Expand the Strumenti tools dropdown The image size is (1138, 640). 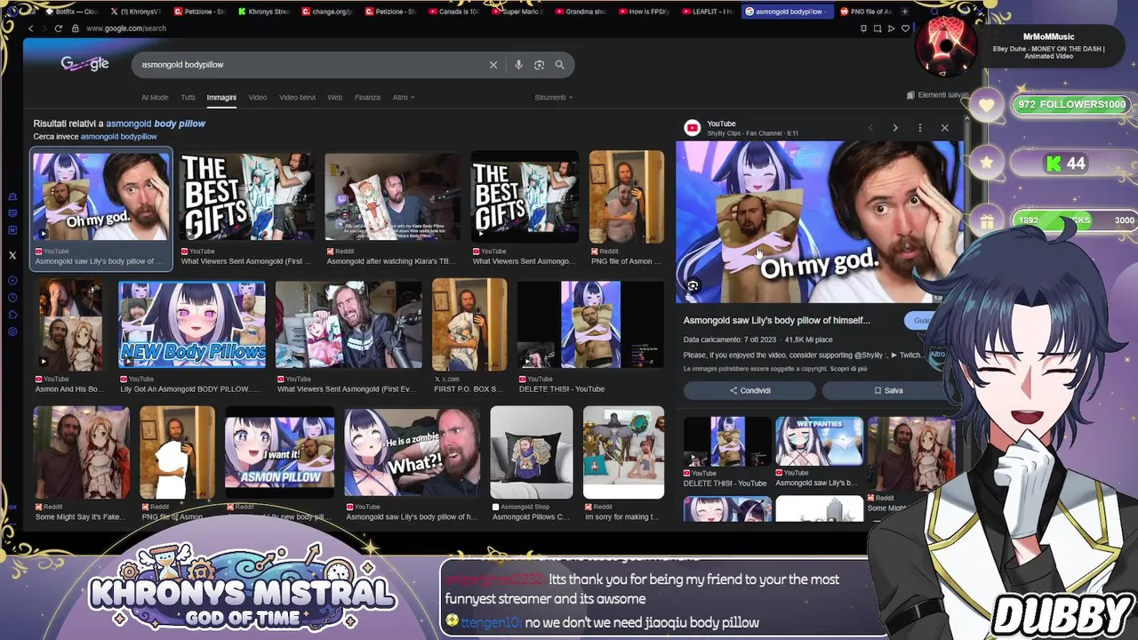click(553, 98)
